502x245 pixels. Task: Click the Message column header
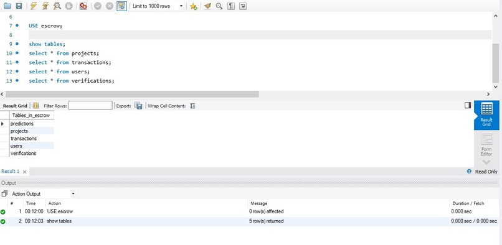pyautogui.click(x=258, y=203)
